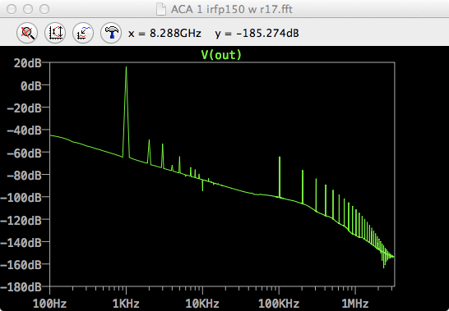This screenshot has width=449, height=311.
Task: Click the autorange plot toolbar icon
Action: click(x=83, y=33)
